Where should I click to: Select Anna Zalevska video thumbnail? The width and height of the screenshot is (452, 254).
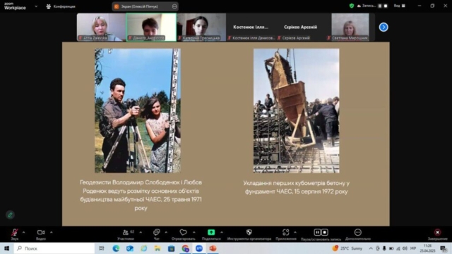click(101, 27)
